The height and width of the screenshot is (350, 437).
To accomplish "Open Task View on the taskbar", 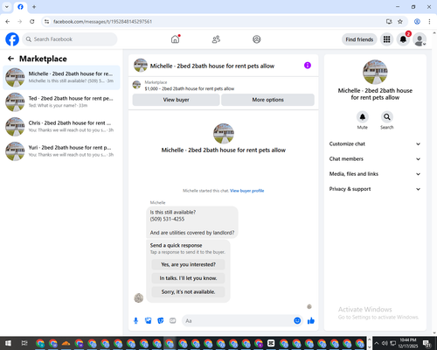I will 24,343.
